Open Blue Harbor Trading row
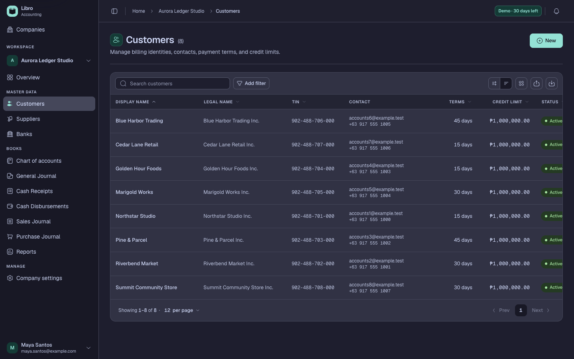Screen dimensions: 574x359 (336, 121)
